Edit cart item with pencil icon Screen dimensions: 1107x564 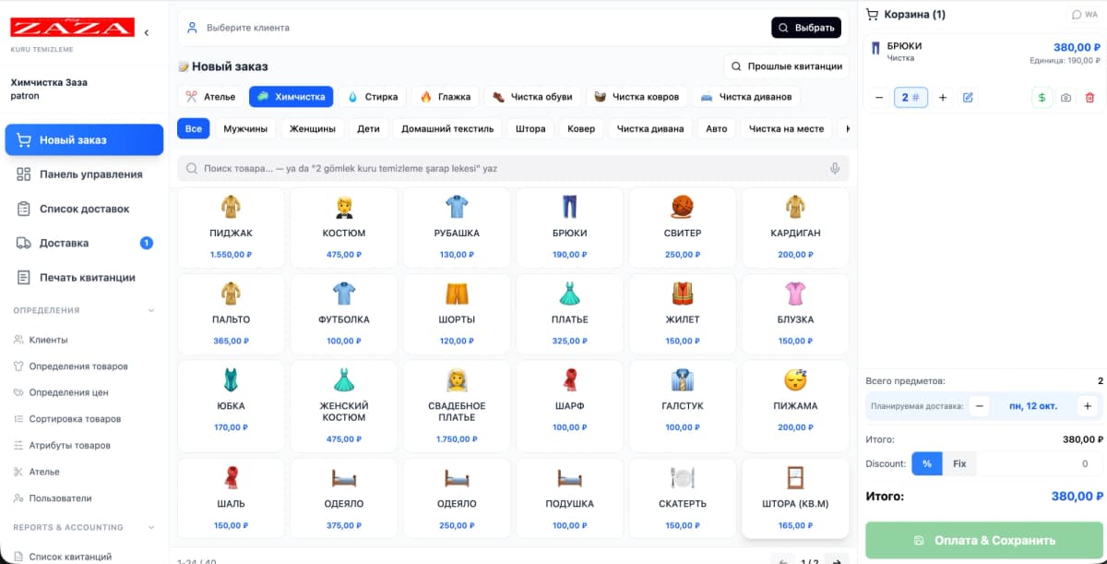[968, 98]
